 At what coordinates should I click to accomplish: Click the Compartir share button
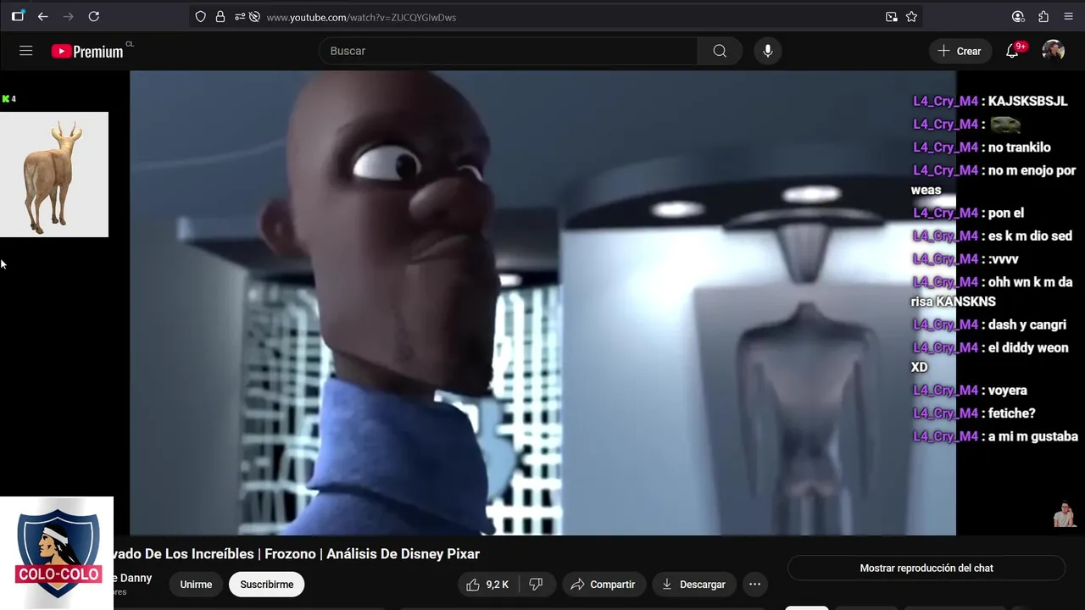click(604, 585)
